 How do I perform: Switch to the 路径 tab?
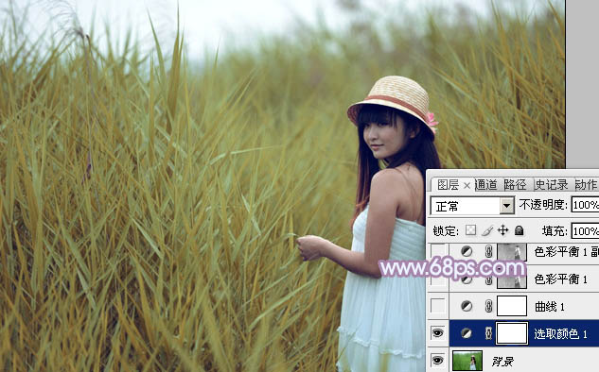point(515,185)
